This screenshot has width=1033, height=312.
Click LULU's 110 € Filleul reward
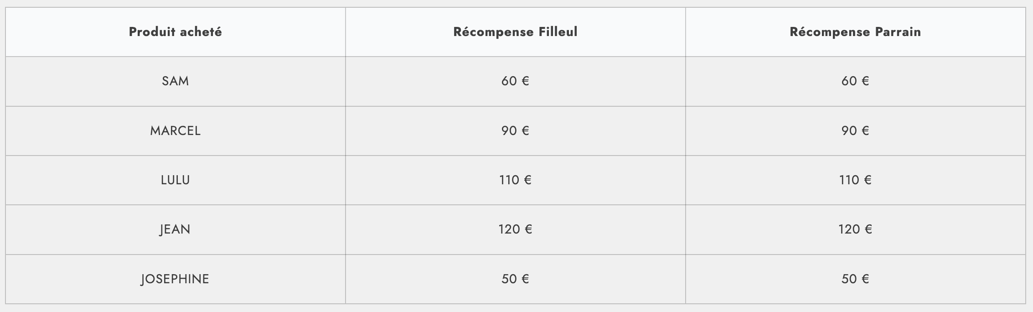515,180
